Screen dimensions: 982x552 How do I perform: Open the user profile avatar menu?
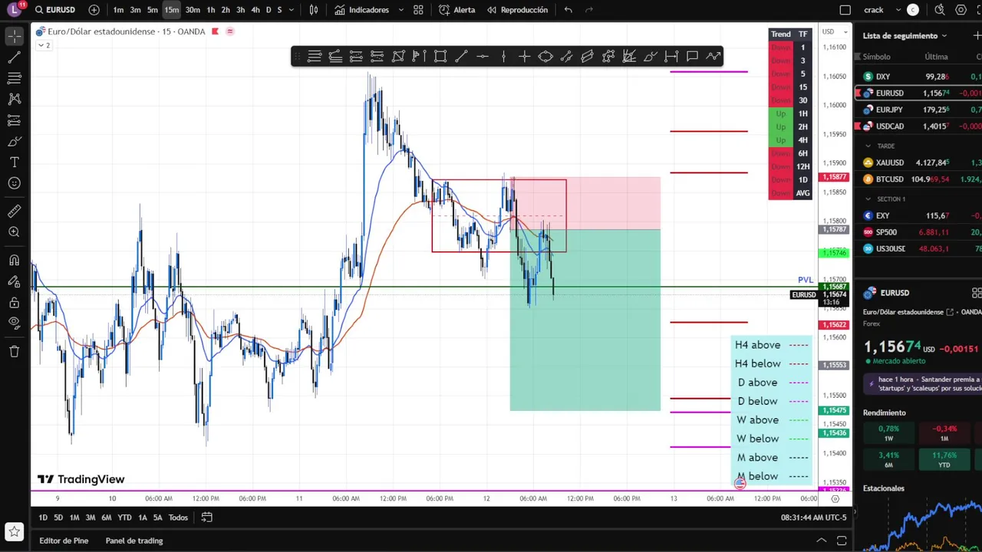click(x=14, y=10)
